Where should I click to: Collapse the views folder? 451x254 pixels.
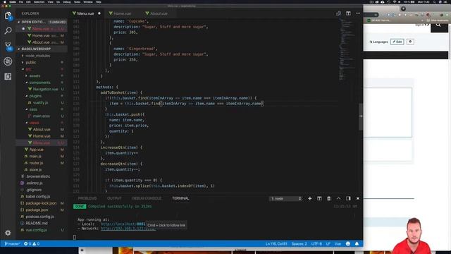pos(34,123)
